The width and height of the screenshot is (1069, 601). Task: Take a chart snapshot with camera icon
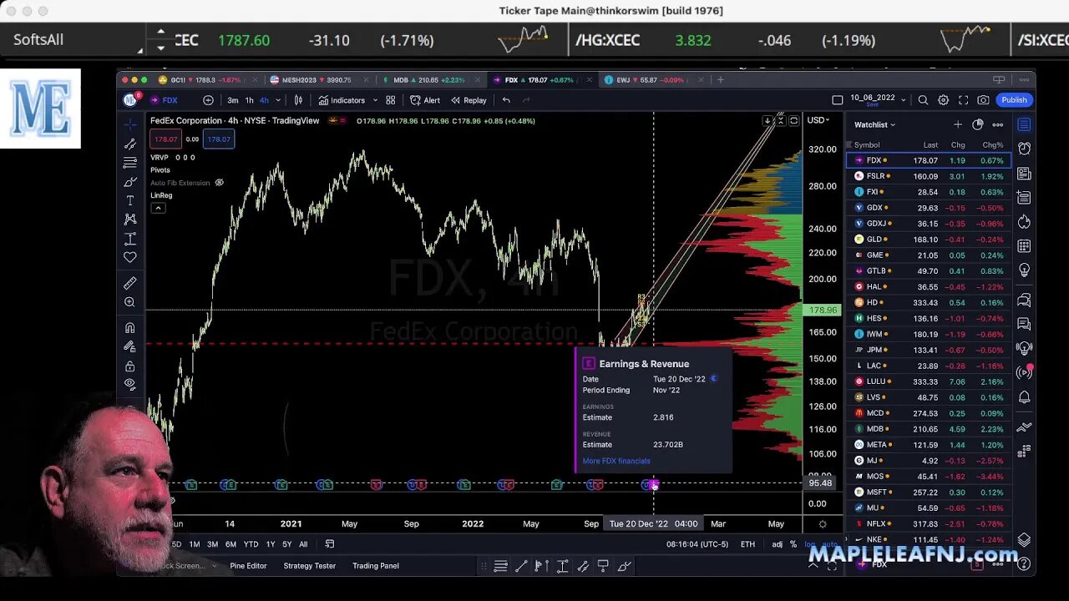[983, 100]
